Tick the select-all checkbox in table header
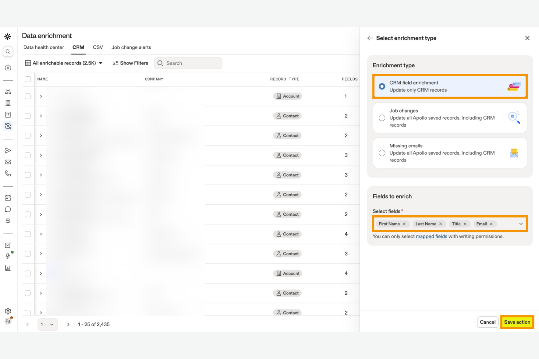 (x=28, y=79)
